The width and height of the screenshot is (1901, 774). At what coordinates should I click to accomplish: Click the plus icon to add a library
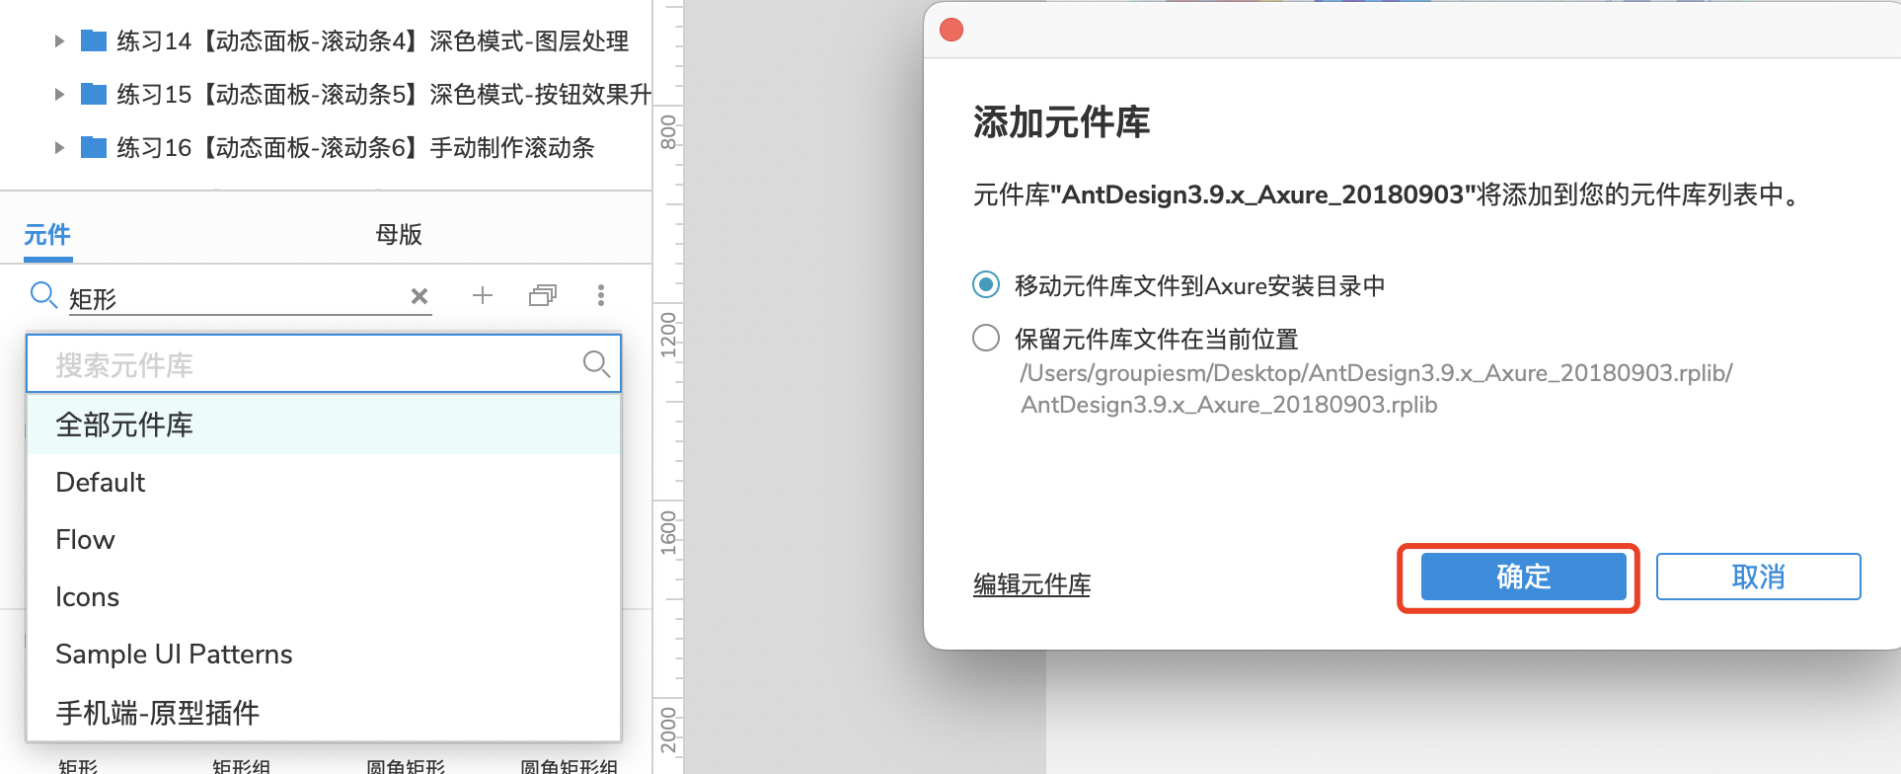[x=483, y=295]
